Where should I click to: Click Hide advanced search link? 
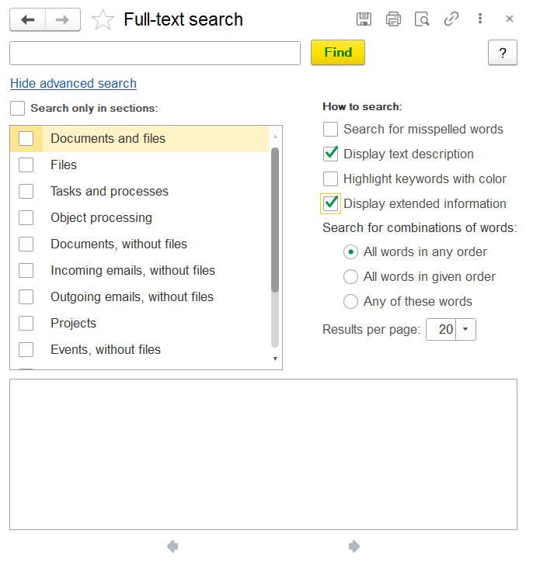click(73, 84)
